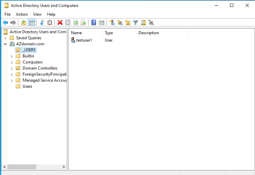The width and height of the screenshot is (255, 175).
Task: Click the Export List icon
Action: (83, 23)
